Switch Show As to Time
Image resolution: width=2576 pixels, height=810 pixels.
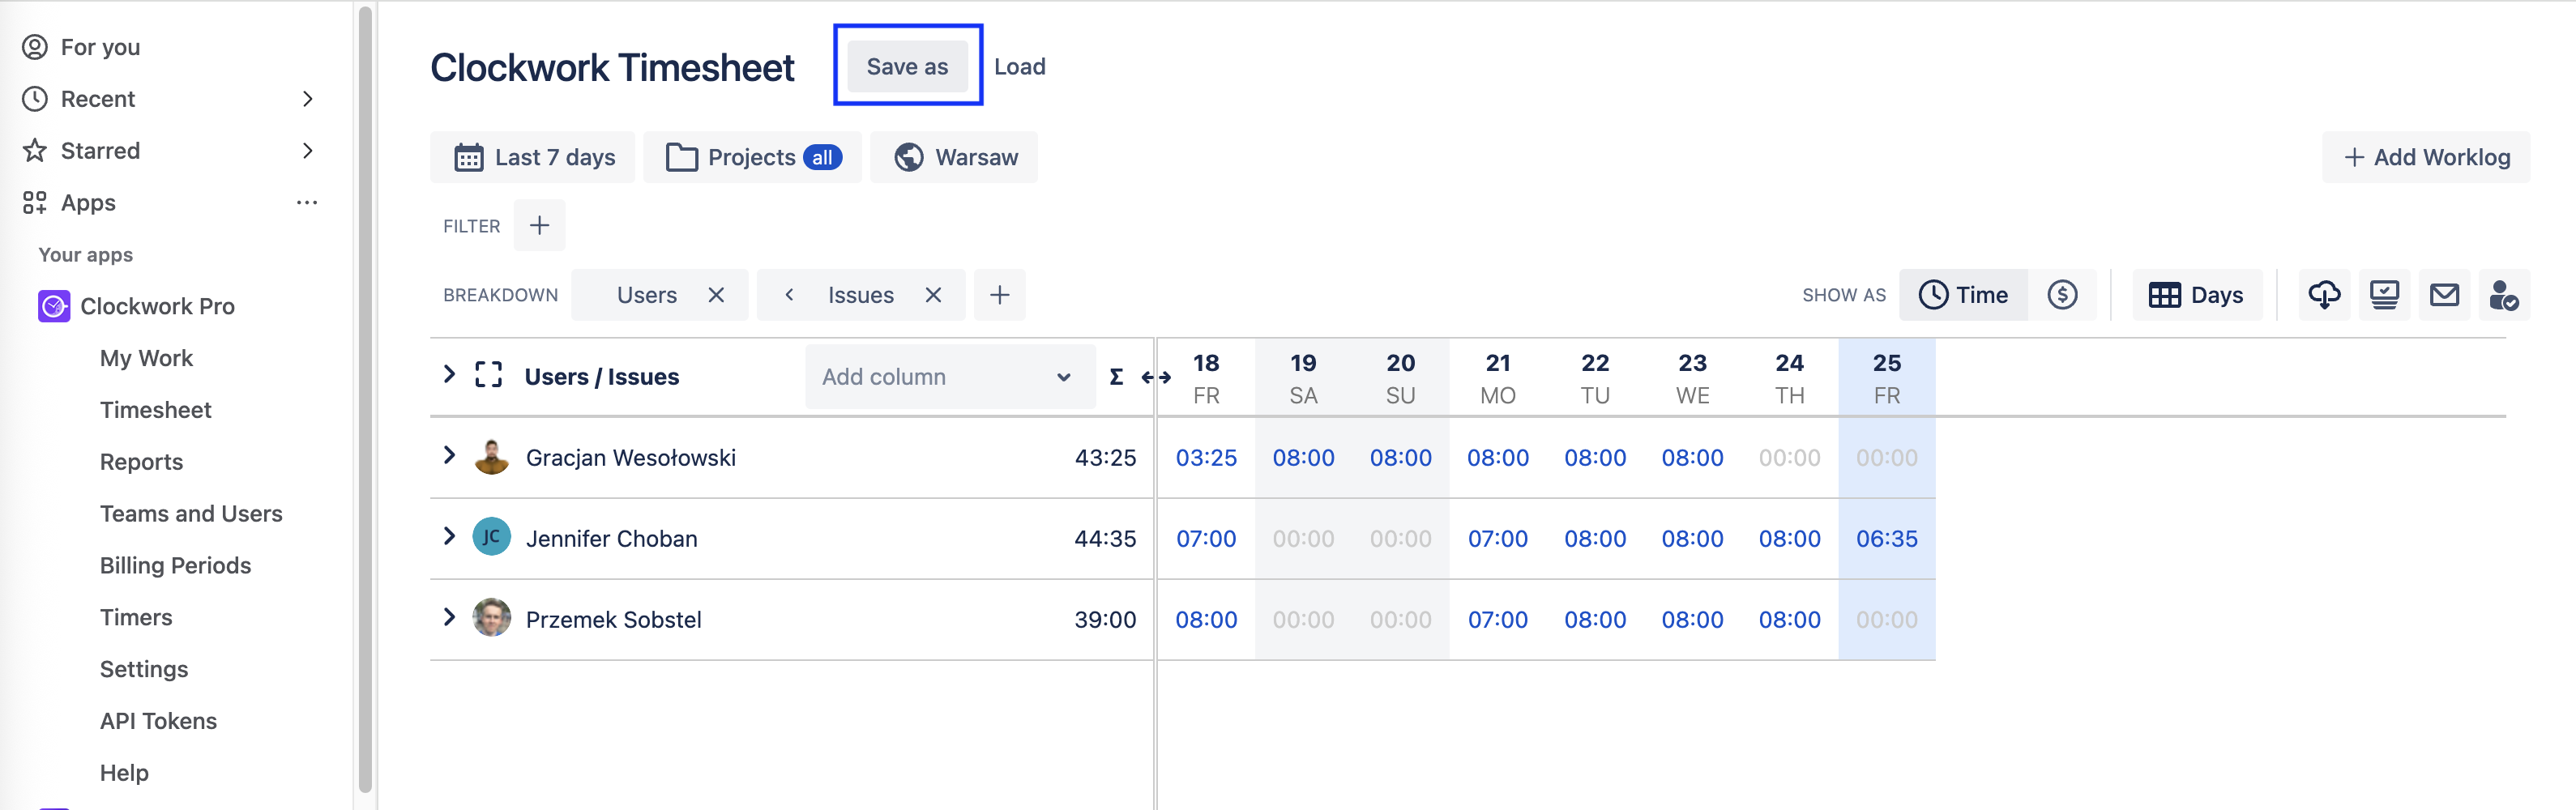point(1963,295)
